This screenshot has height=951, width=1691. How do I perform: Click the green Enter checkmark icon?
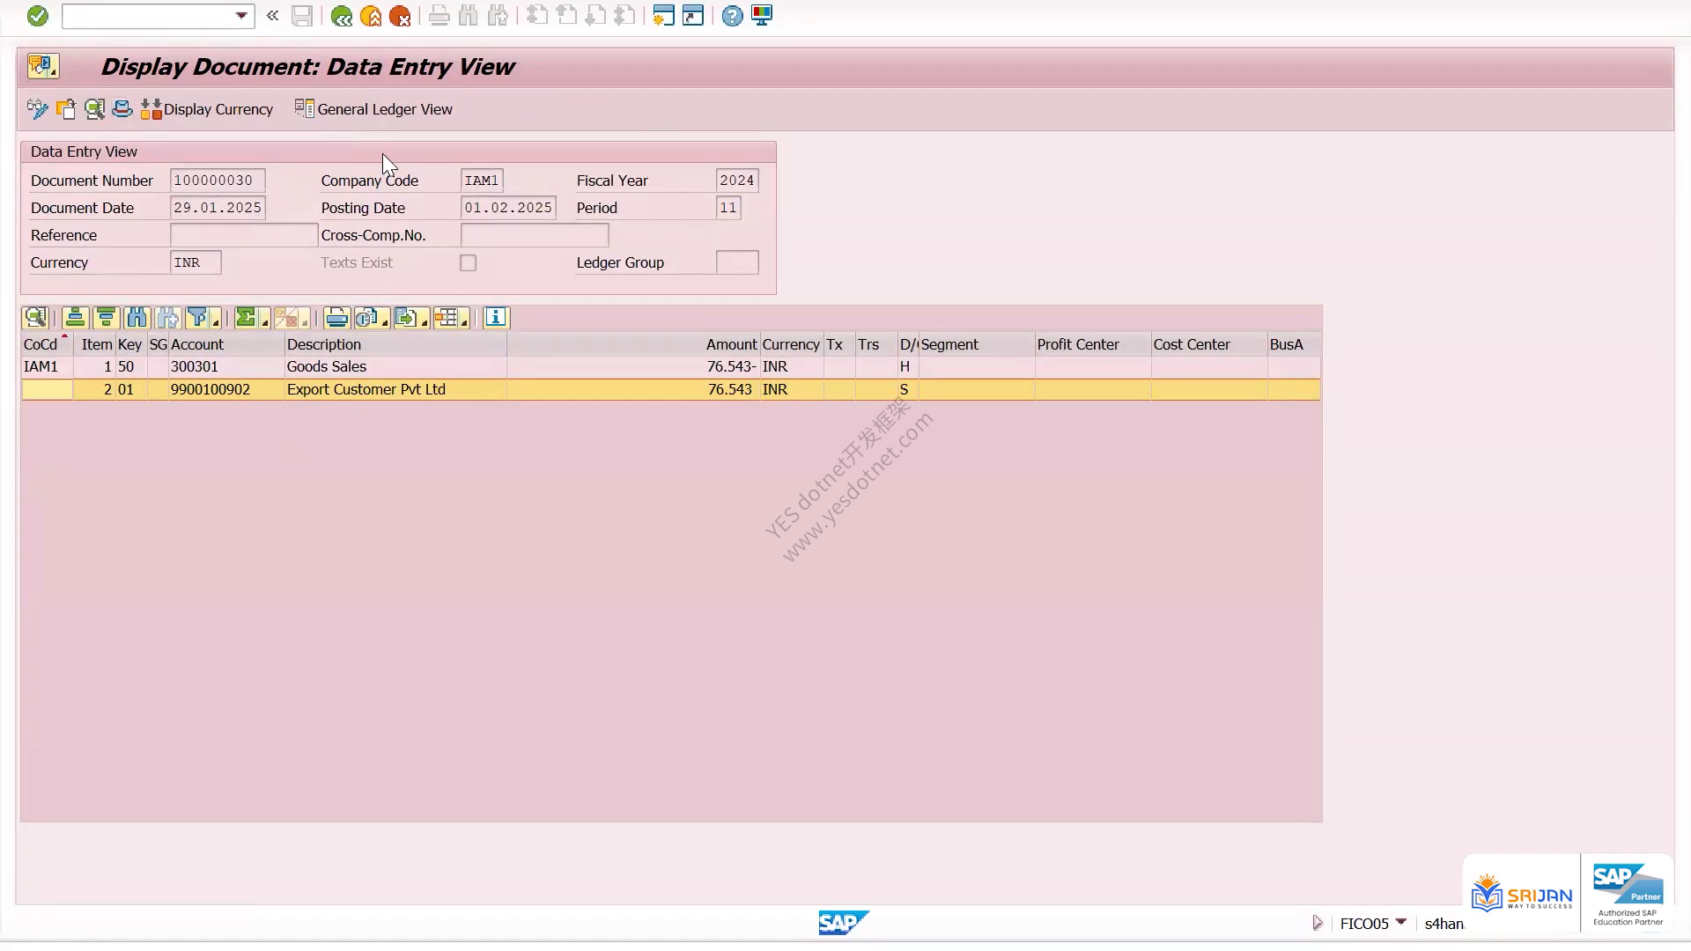[x=37, y=16]
